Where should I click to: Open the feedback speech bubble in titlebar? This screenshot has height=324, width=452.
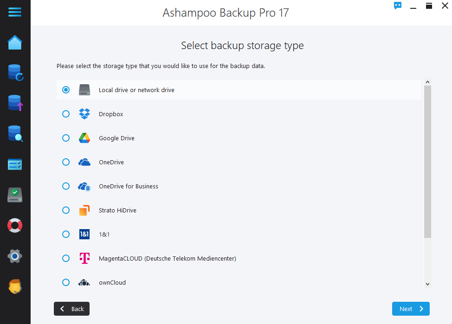[397, 6]
